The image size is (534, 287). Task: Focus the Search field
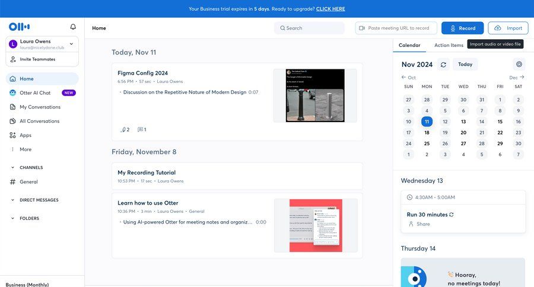coord(309,28)
